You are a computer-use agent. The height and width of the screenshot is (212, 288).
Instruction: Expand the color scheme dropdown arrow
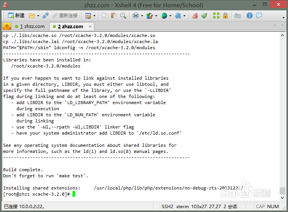156,16
